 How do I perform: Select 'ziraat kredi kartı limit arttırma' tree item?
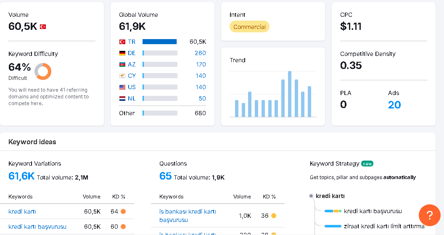[x=384, y=226]
